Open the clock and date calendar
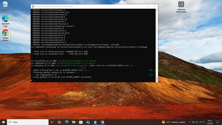222x125 pixels. coord(210,122)
